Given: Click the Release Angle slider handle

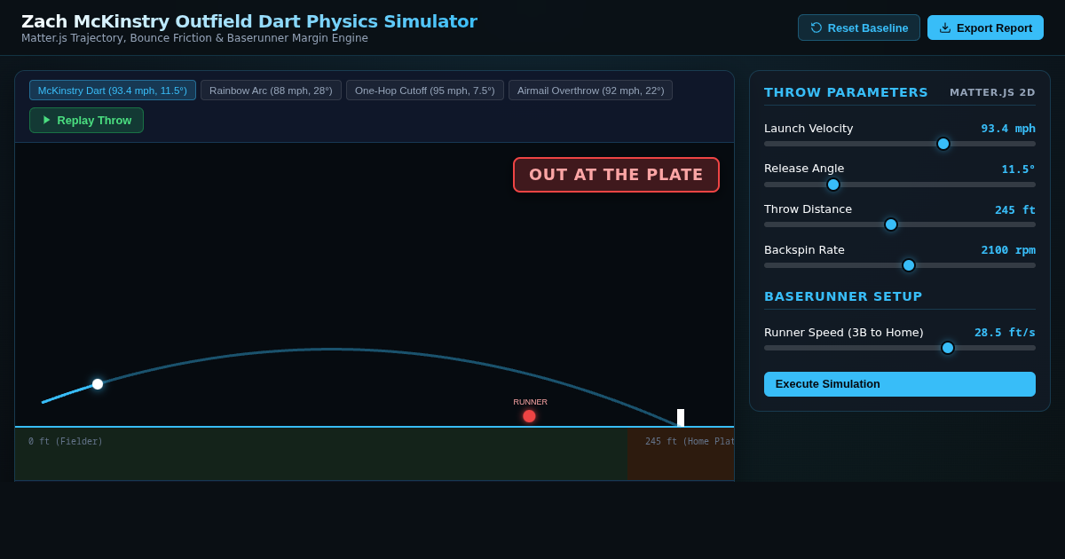Looking at the screenshot, I should (x=833, y=185).
